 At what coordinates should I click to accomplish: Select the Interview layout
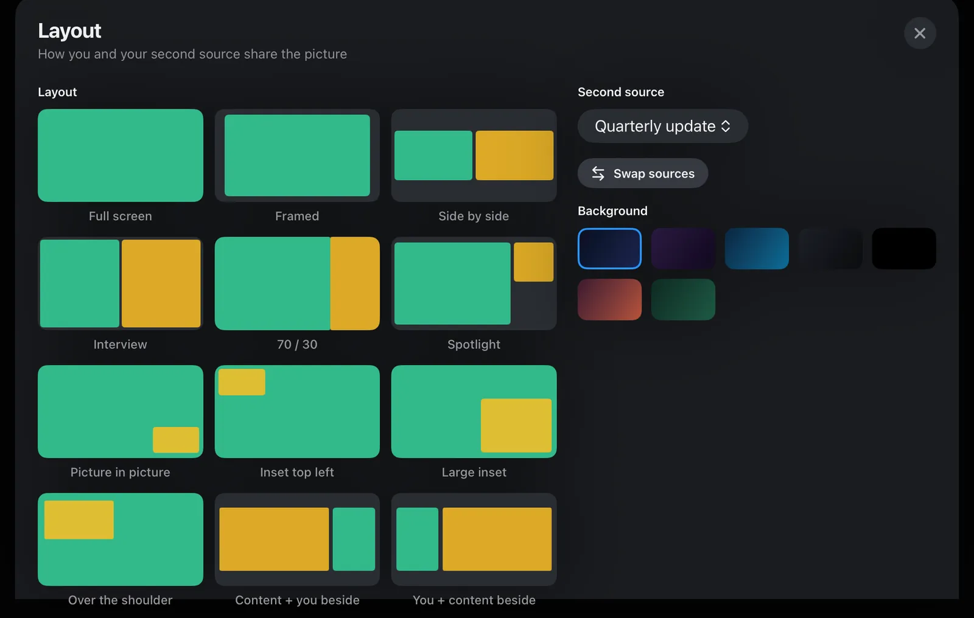coord(121,283)
